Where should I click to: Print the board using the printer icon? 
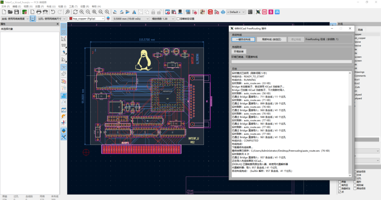(x=39, y=12)
